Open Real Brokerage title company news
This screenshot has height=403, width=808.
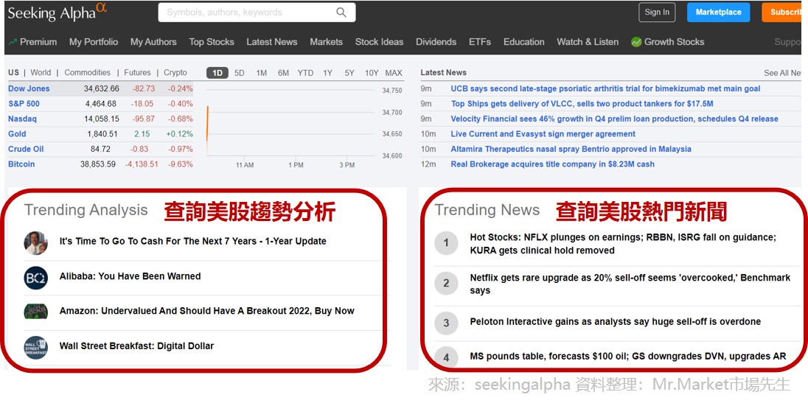click(552, 164)
